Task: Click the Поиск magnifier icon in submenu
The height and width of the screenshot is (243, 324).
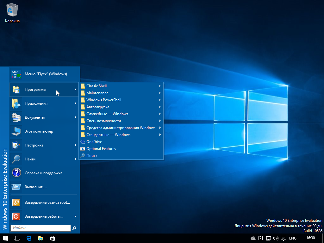Action: (83, 156)
